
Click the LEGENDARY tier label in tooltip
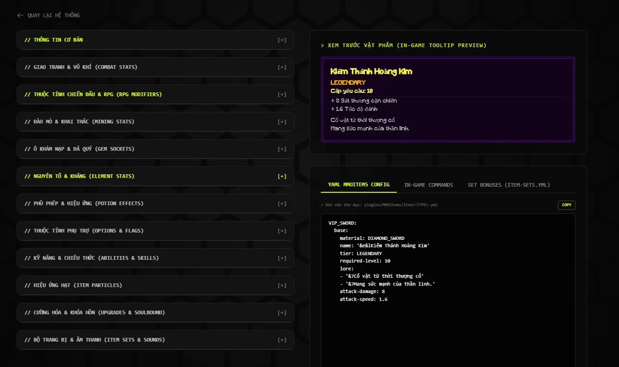[x=348, y=82]
